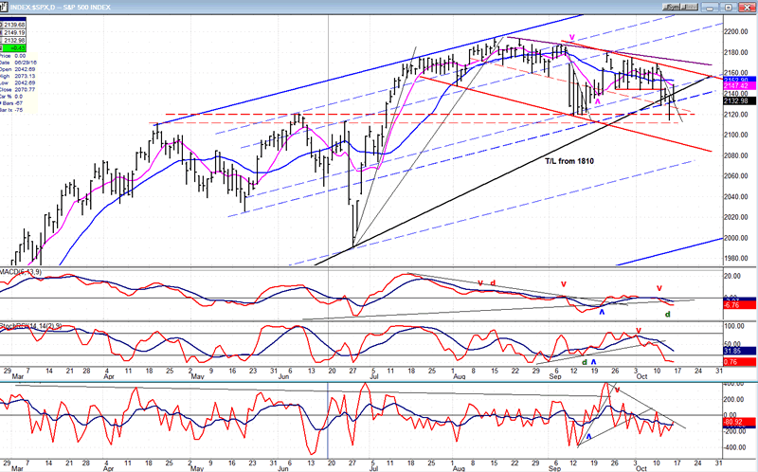The image size is (758, 472).
Task: Click the blue 2152.90 price axis tag
Action: tap(735, 80)
